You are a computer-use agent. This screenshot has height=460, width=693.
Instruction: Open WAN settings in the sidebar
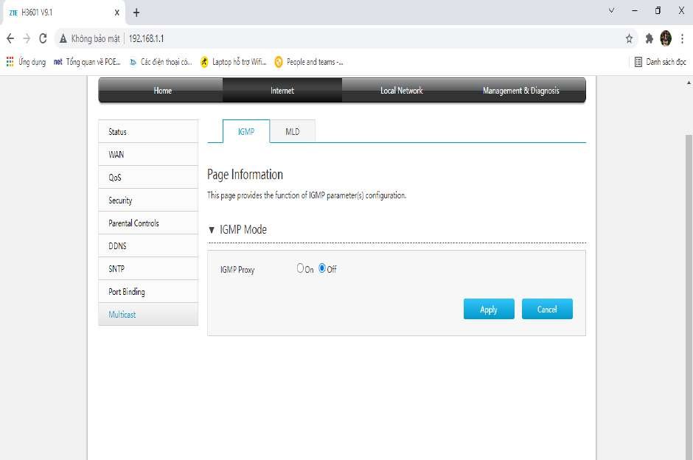click(x=148, y=154)
